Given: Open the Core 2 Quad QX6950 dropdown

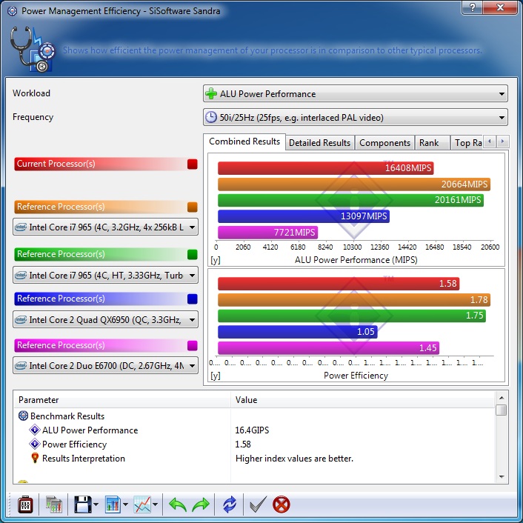Looking at the screenshot, I should pyautogui.click(x=105, y=319).
